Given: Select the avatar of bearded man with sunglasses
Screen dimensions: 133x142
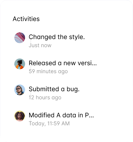Looking at the screenshot, I should coord(20,90).
